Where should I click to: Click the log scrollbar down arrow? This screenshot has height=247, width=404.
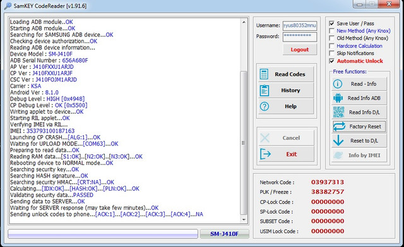click(244, 220)
